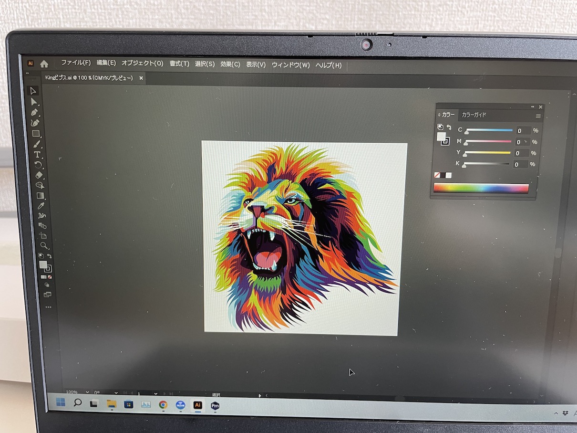The width and height of the screenshot is (577, 433).
Task: Close the Kingピブス.ai document tab
Action: [x=141, y=78]
